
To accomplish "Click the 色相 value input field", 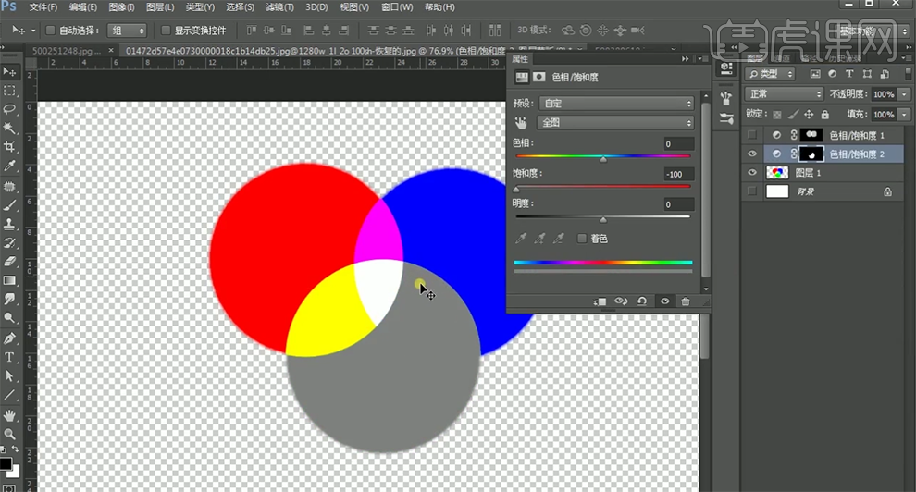I will [678, 144].
